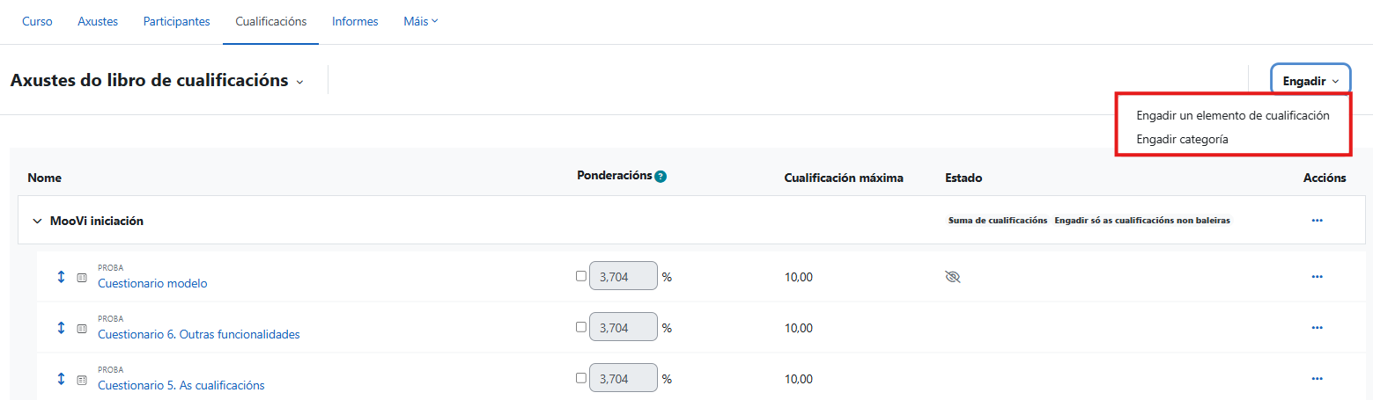Image resolution: width=1373 pixels, height=400 pixels.
Task: Choose Engadir categoría from the menu
Action: [x=1182, y=139]
